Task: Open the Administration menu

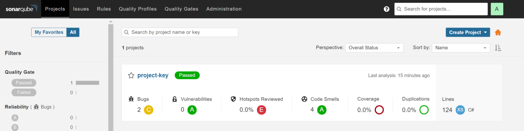Action: 224,9
